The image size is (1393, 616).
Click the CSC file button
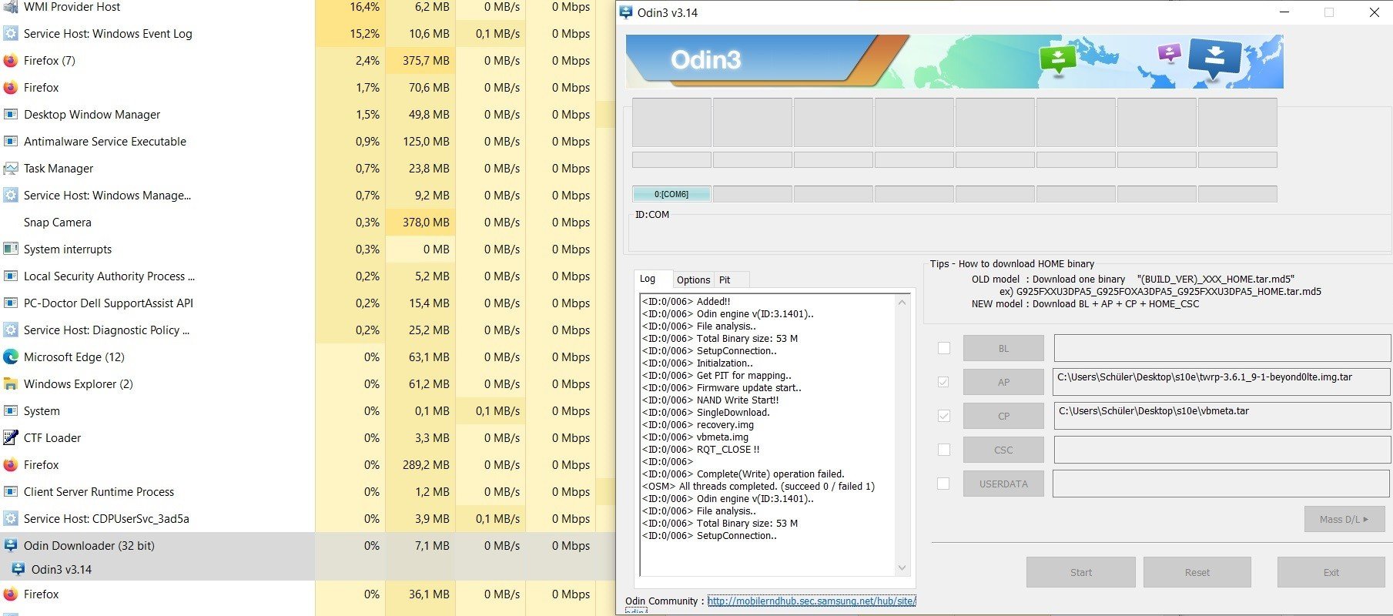pos(1003,450)
